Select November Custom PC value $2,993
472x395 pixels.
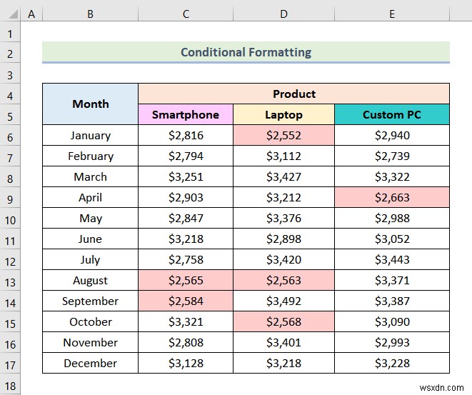pos(391,342)
